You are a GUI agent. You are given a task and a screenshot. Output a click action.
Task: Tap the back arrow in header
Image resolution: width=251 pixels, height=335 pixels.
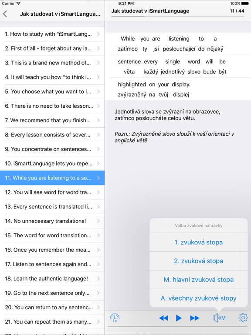(5, 14)
